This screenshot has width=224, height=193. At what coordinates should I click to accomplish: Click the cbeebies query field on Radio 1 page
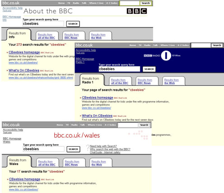click(119, 69)
